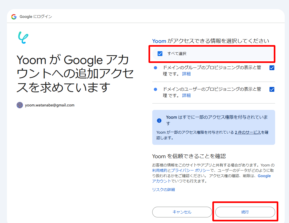Image resolution: width=289 pixels, height=223 pixels.
Task: Click the info icon in the blue notice box
Action: click(x=159, y=121)
